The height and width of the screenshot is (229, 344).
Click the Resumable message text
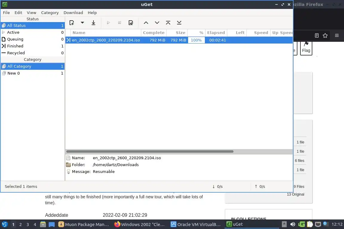click(104, 171)
